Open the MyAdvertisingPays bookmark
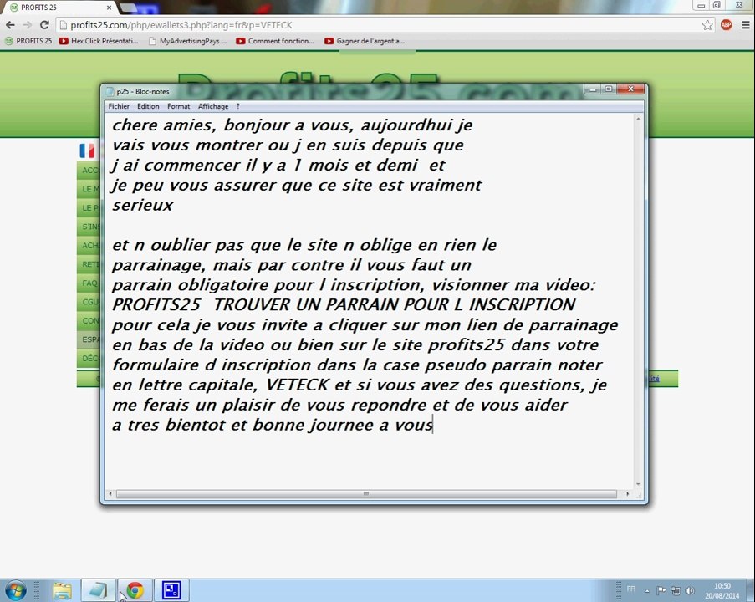The width and height of the screenshot is (755, 602). (188, 41)
